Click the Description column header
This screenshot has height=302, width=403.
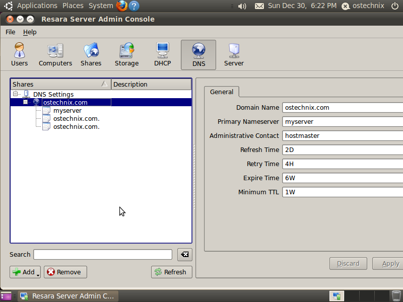pos(152,84)
